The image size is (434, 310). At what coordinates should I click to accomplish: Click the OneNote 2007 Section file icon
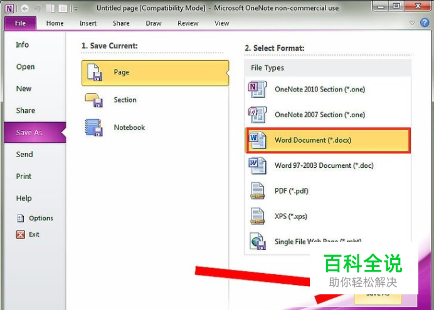(x=257, y=115)
